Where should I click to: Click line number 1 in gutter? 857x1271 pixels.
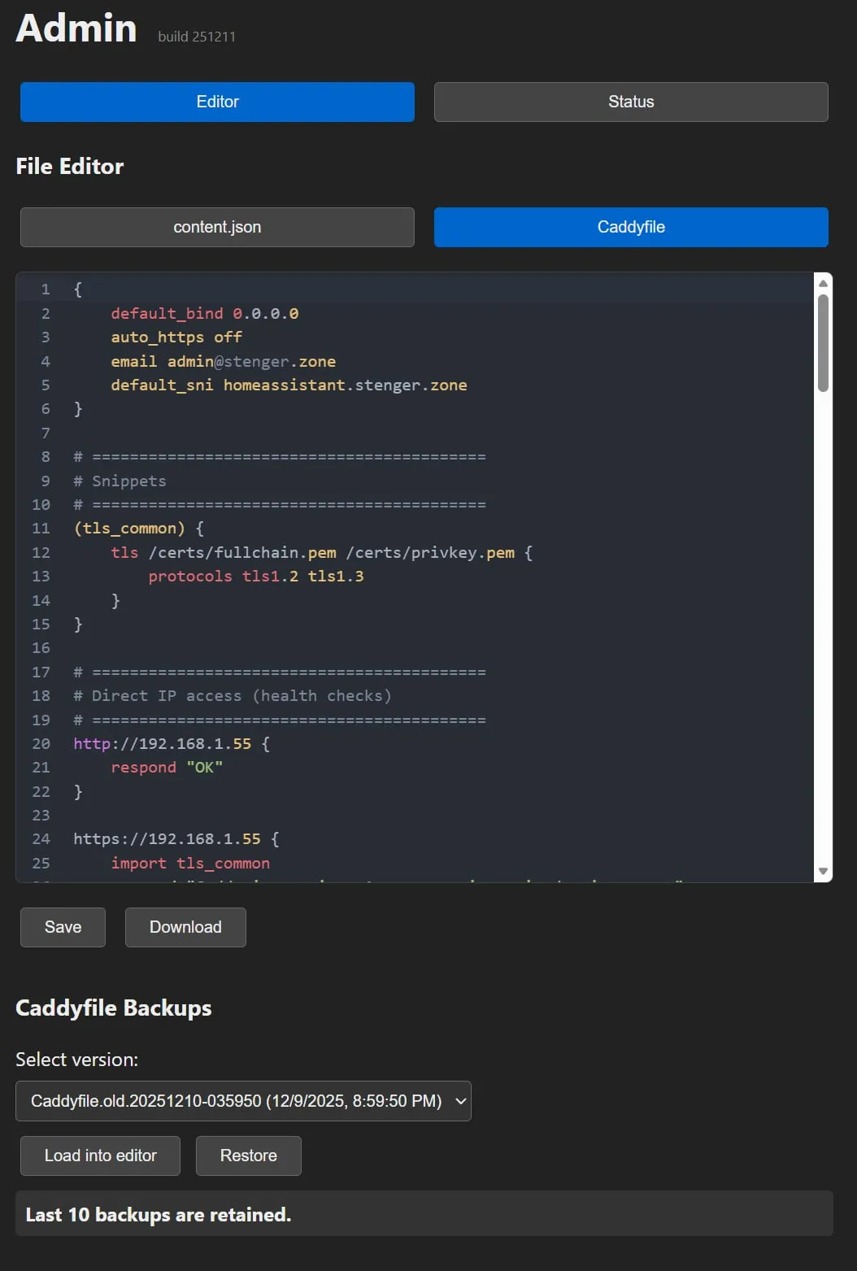(x=46, y=289)
